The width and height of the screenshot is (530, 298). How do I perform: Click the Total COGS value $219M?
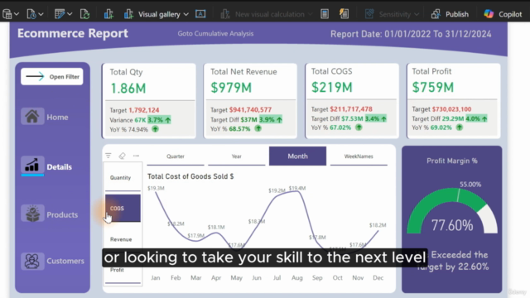(332, 88)
